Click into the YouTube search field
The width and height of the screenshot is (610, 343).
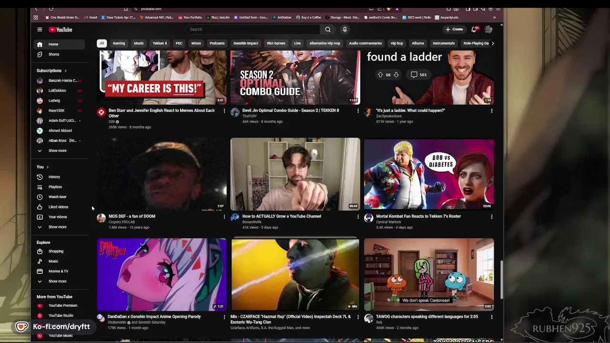[253, 30]
